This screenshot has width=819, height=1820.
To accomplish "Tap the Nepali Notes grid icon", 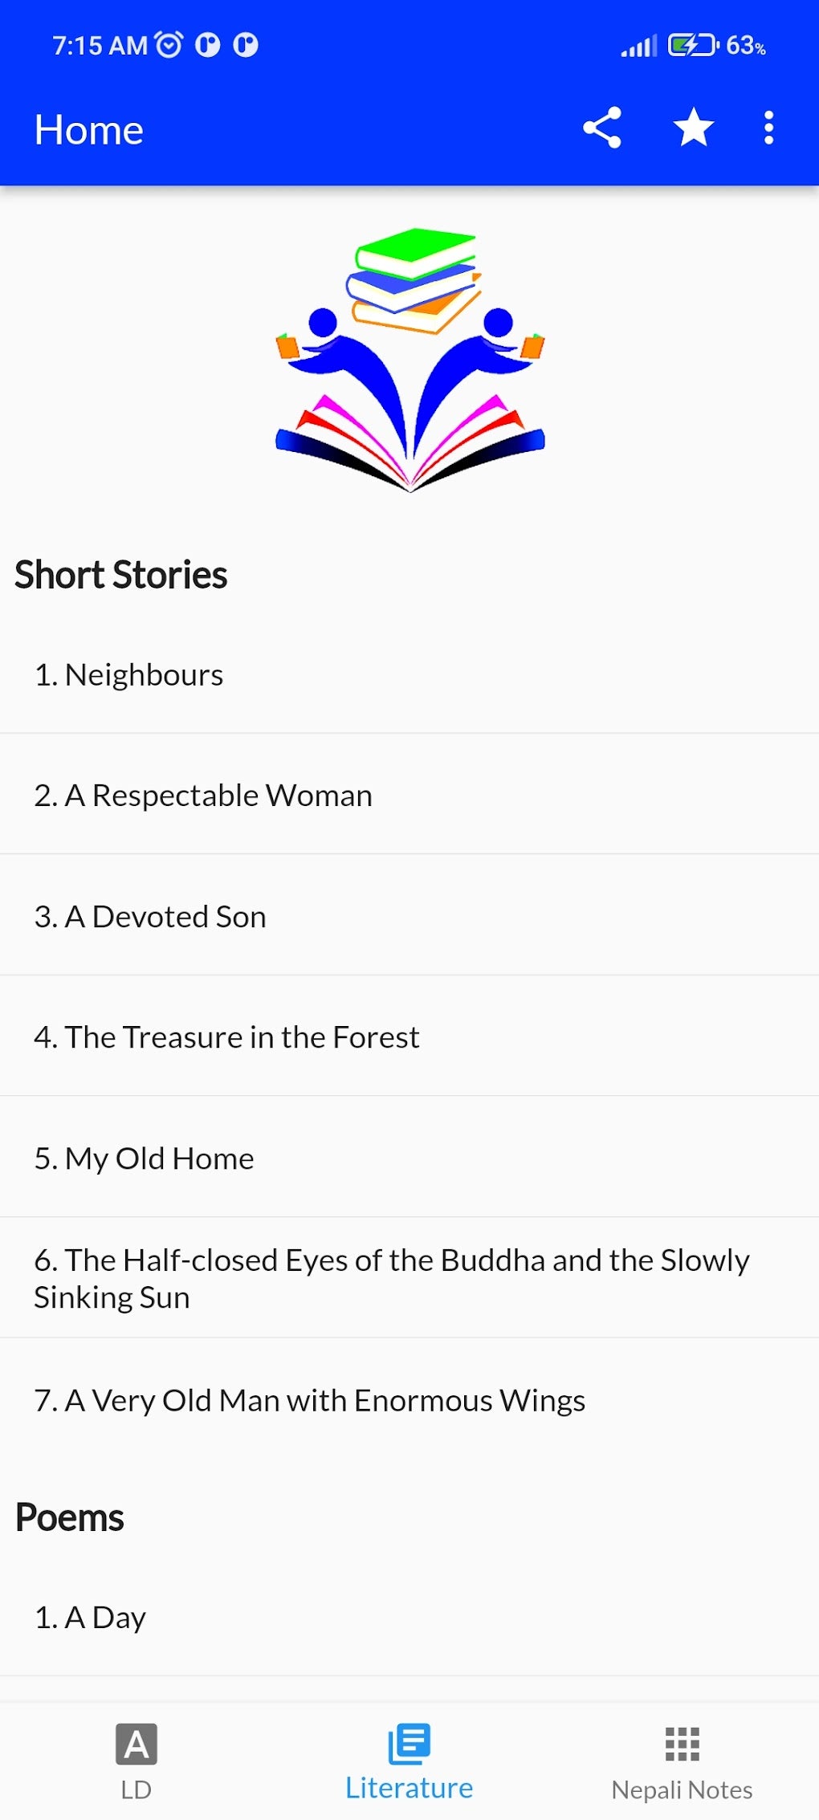I will click(682, 1743).
